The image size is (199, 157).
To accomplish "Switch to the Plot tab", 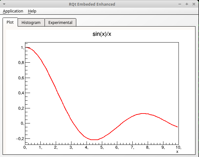I will click(10, 22).
